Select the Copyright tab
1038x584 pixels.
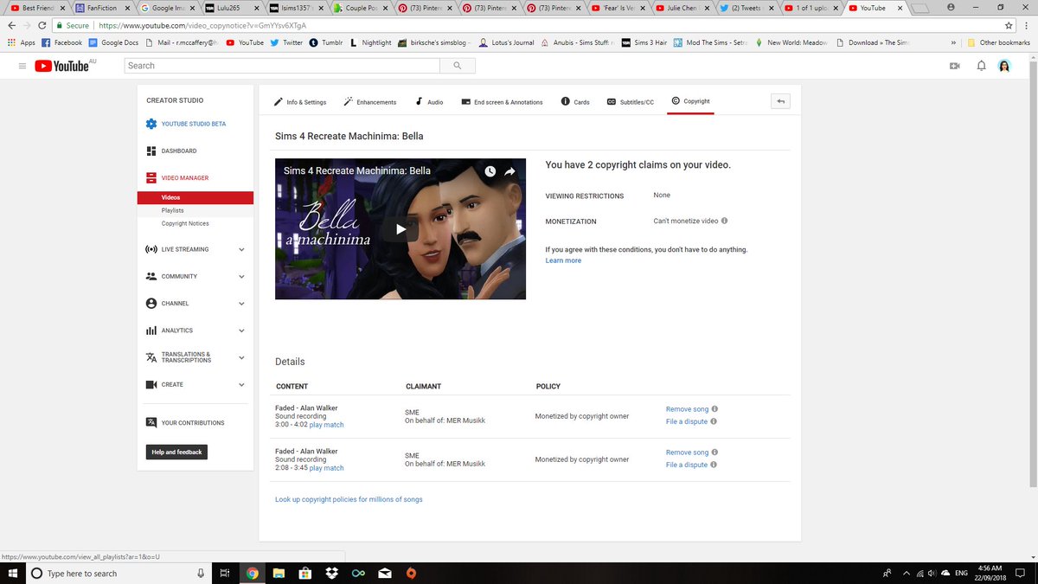[690, 101]
